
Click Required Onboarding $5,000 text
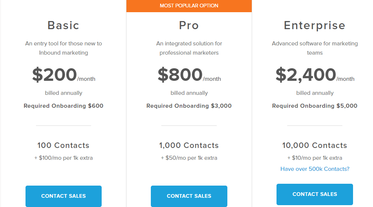click(315, 106)
